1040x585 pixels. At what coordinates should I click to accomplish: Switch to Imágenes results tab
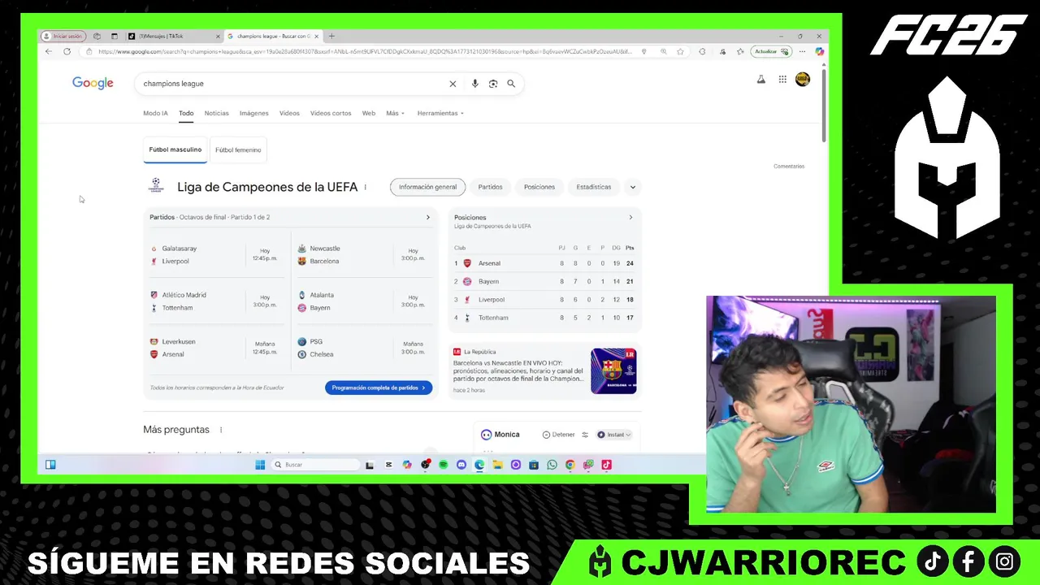[254, 113]
